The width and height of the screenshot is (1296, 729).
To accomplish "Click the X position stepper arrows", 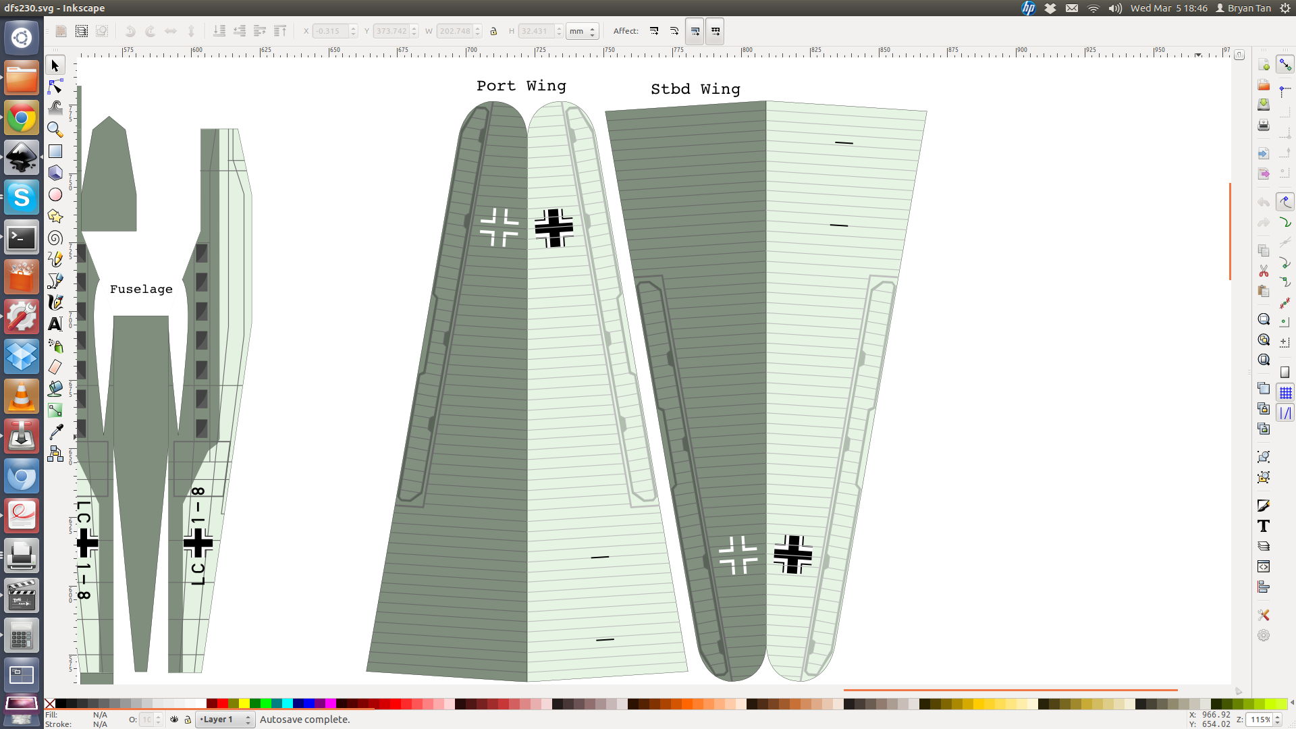I will pos(353,31).
